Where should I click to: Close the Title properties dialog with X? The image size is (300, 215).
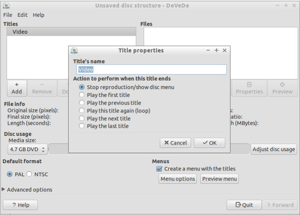click(225, 50)
